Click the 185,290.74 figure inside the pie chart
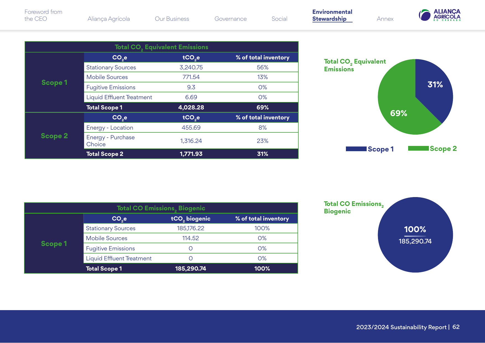485x343 pixels. 415,241
